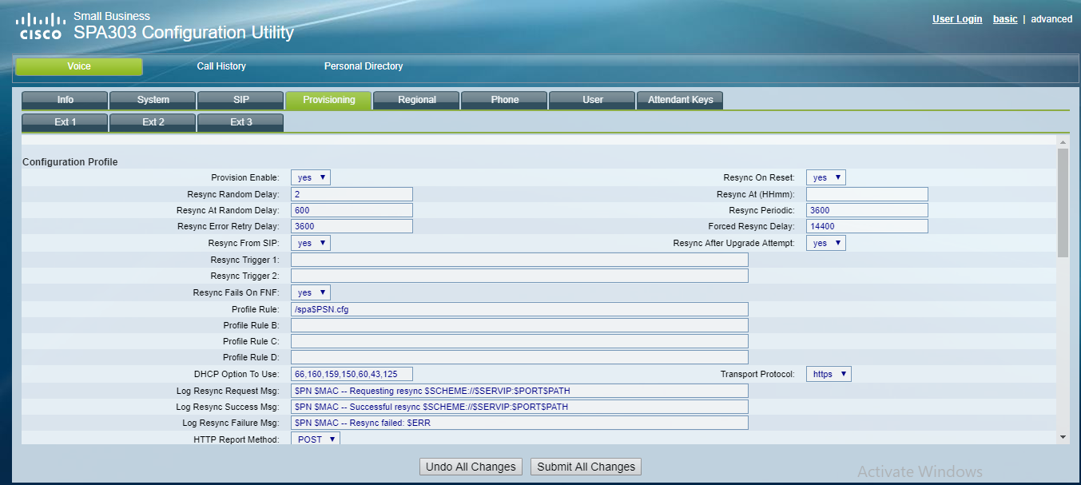This screenshot has height=485, width=1081.
Task: Open the Ext 2 tab
Action: point(153,122)
